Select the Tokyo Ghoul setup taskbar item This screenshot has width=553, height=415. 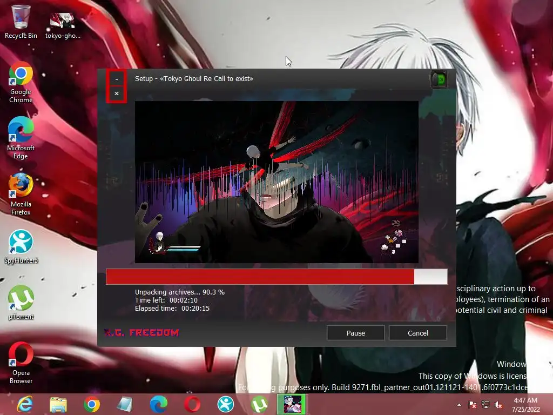[293, 404]
